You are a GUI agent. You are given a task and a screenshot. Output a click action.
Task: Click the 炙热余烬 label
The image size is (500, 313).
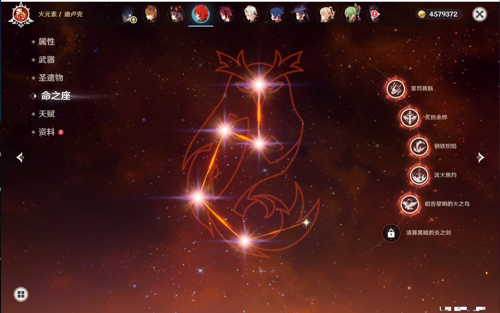436,117
